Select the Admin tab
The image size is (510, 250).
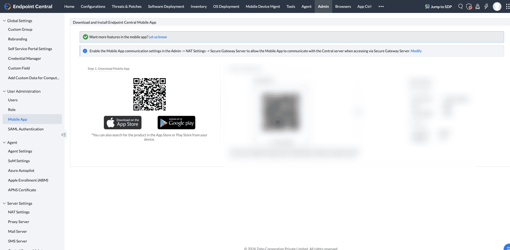click(x=323, y=6)
